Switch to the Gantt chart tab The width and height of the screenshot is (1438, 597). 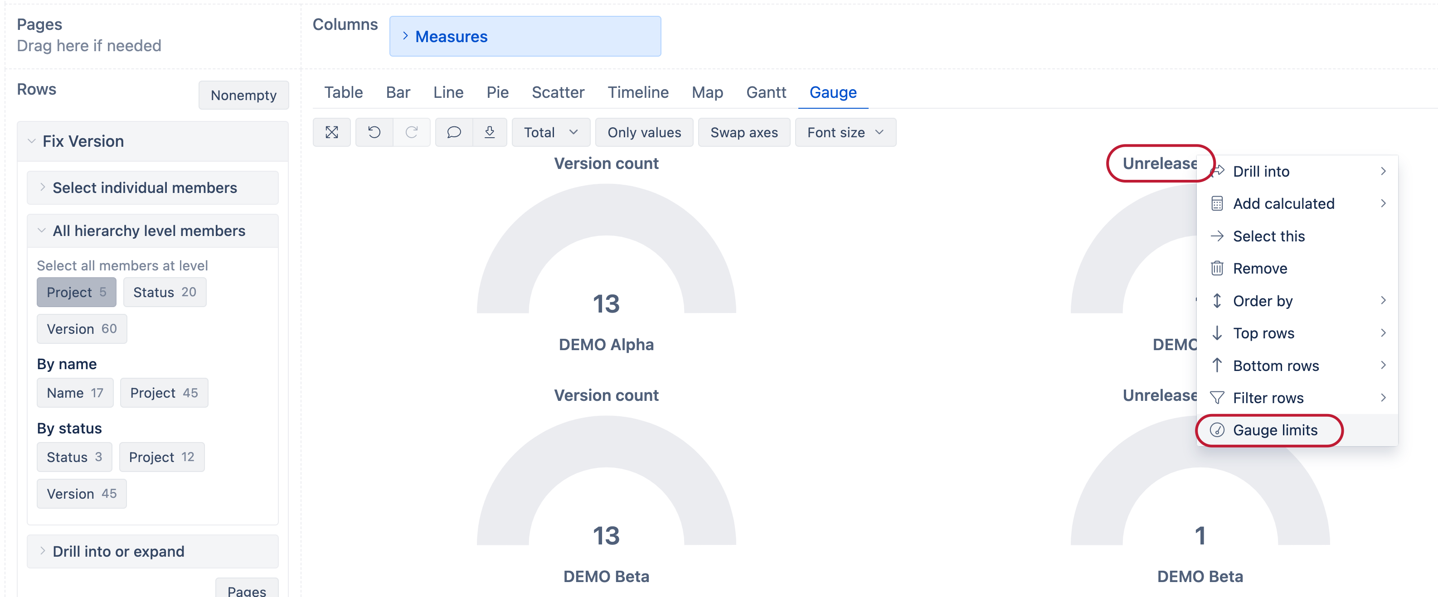pos(766,92)
